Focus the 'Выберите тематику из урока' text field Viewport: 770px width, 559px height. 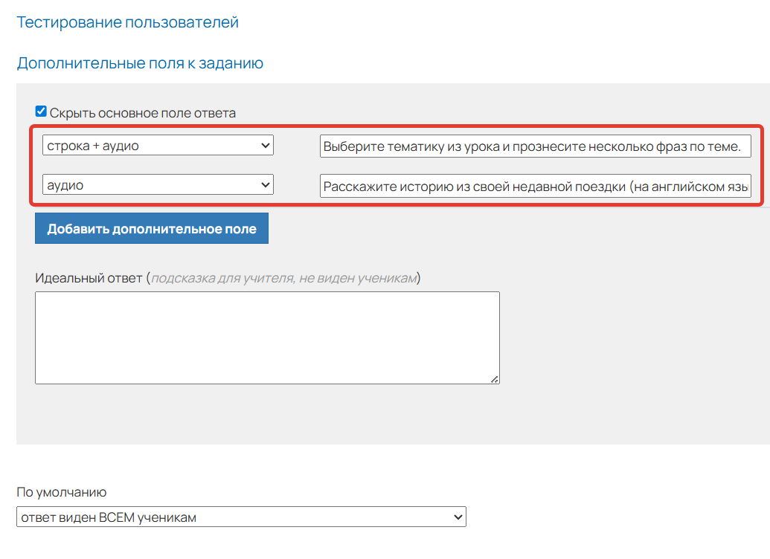tap(535, 146)
